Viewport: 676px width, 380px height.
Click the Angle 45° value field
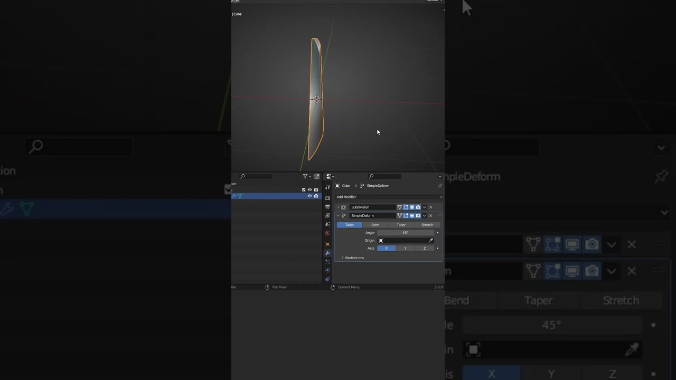coord(406,233)
